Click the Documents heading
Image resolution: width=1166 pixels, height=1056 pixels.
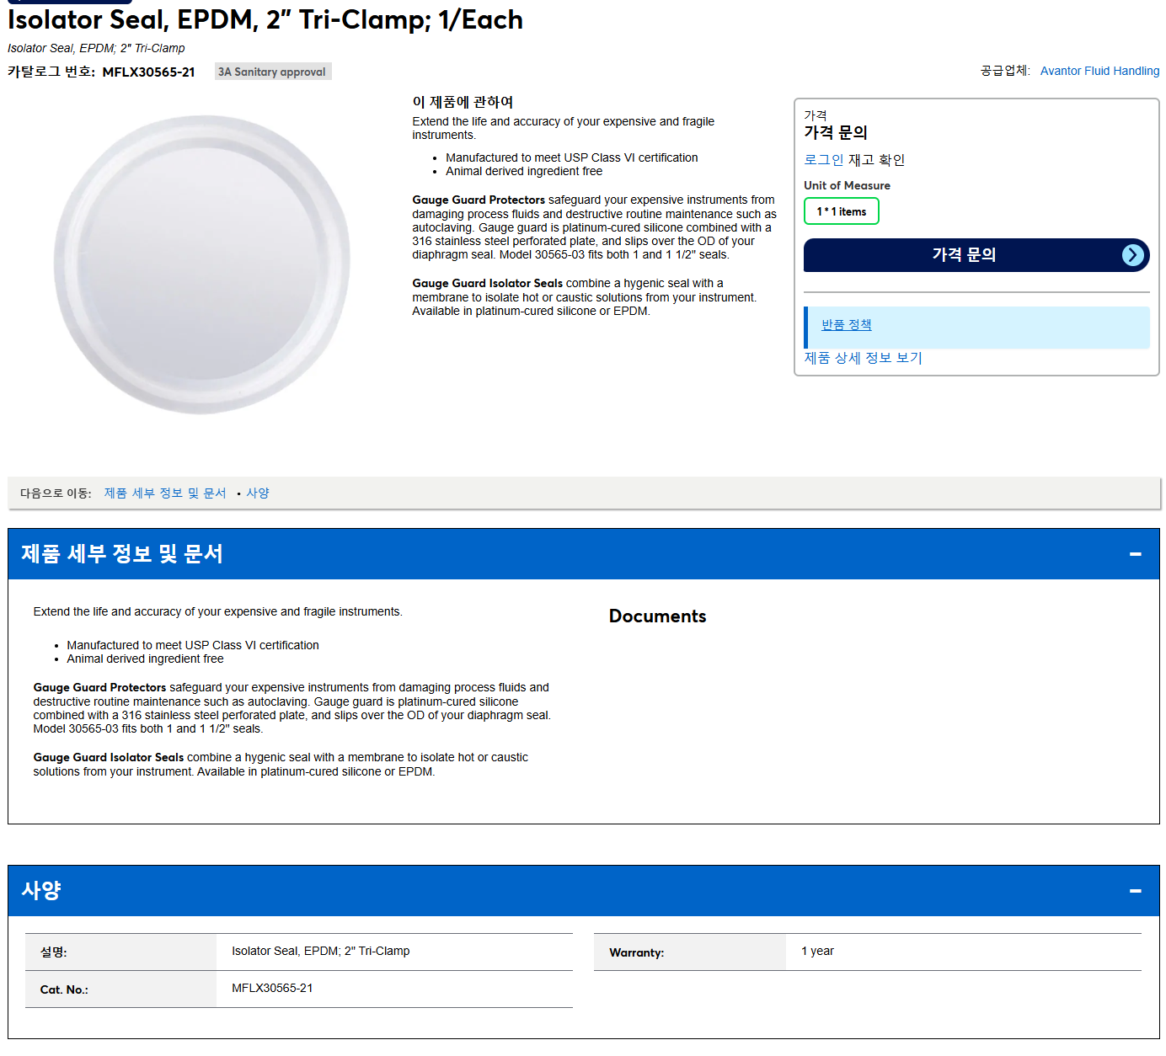pos(657,616)
